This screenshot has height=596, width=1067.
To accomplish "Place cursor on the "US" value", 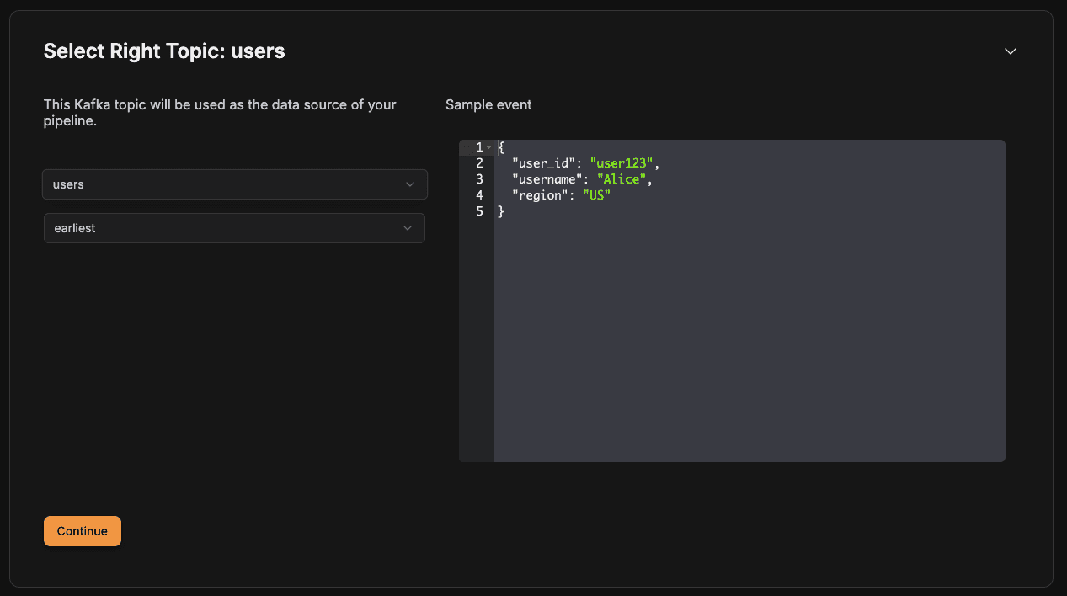I will pos(596,195).
